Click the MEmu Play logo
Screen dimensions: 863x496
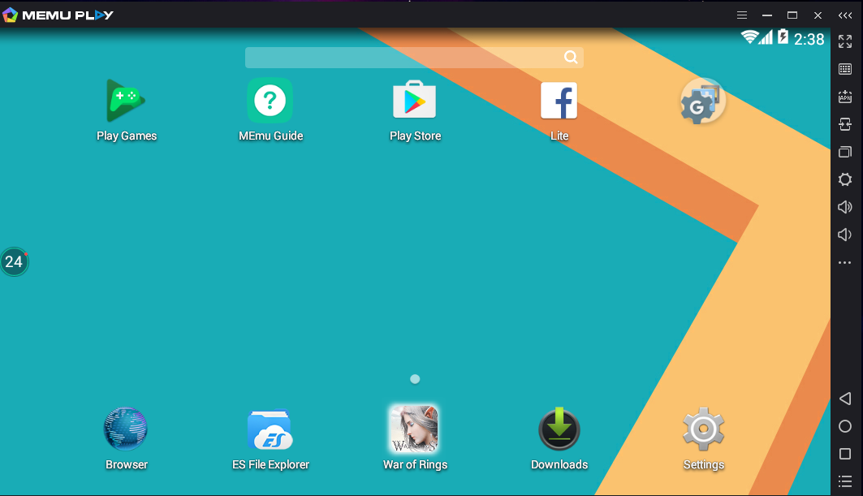click(58, 15)
